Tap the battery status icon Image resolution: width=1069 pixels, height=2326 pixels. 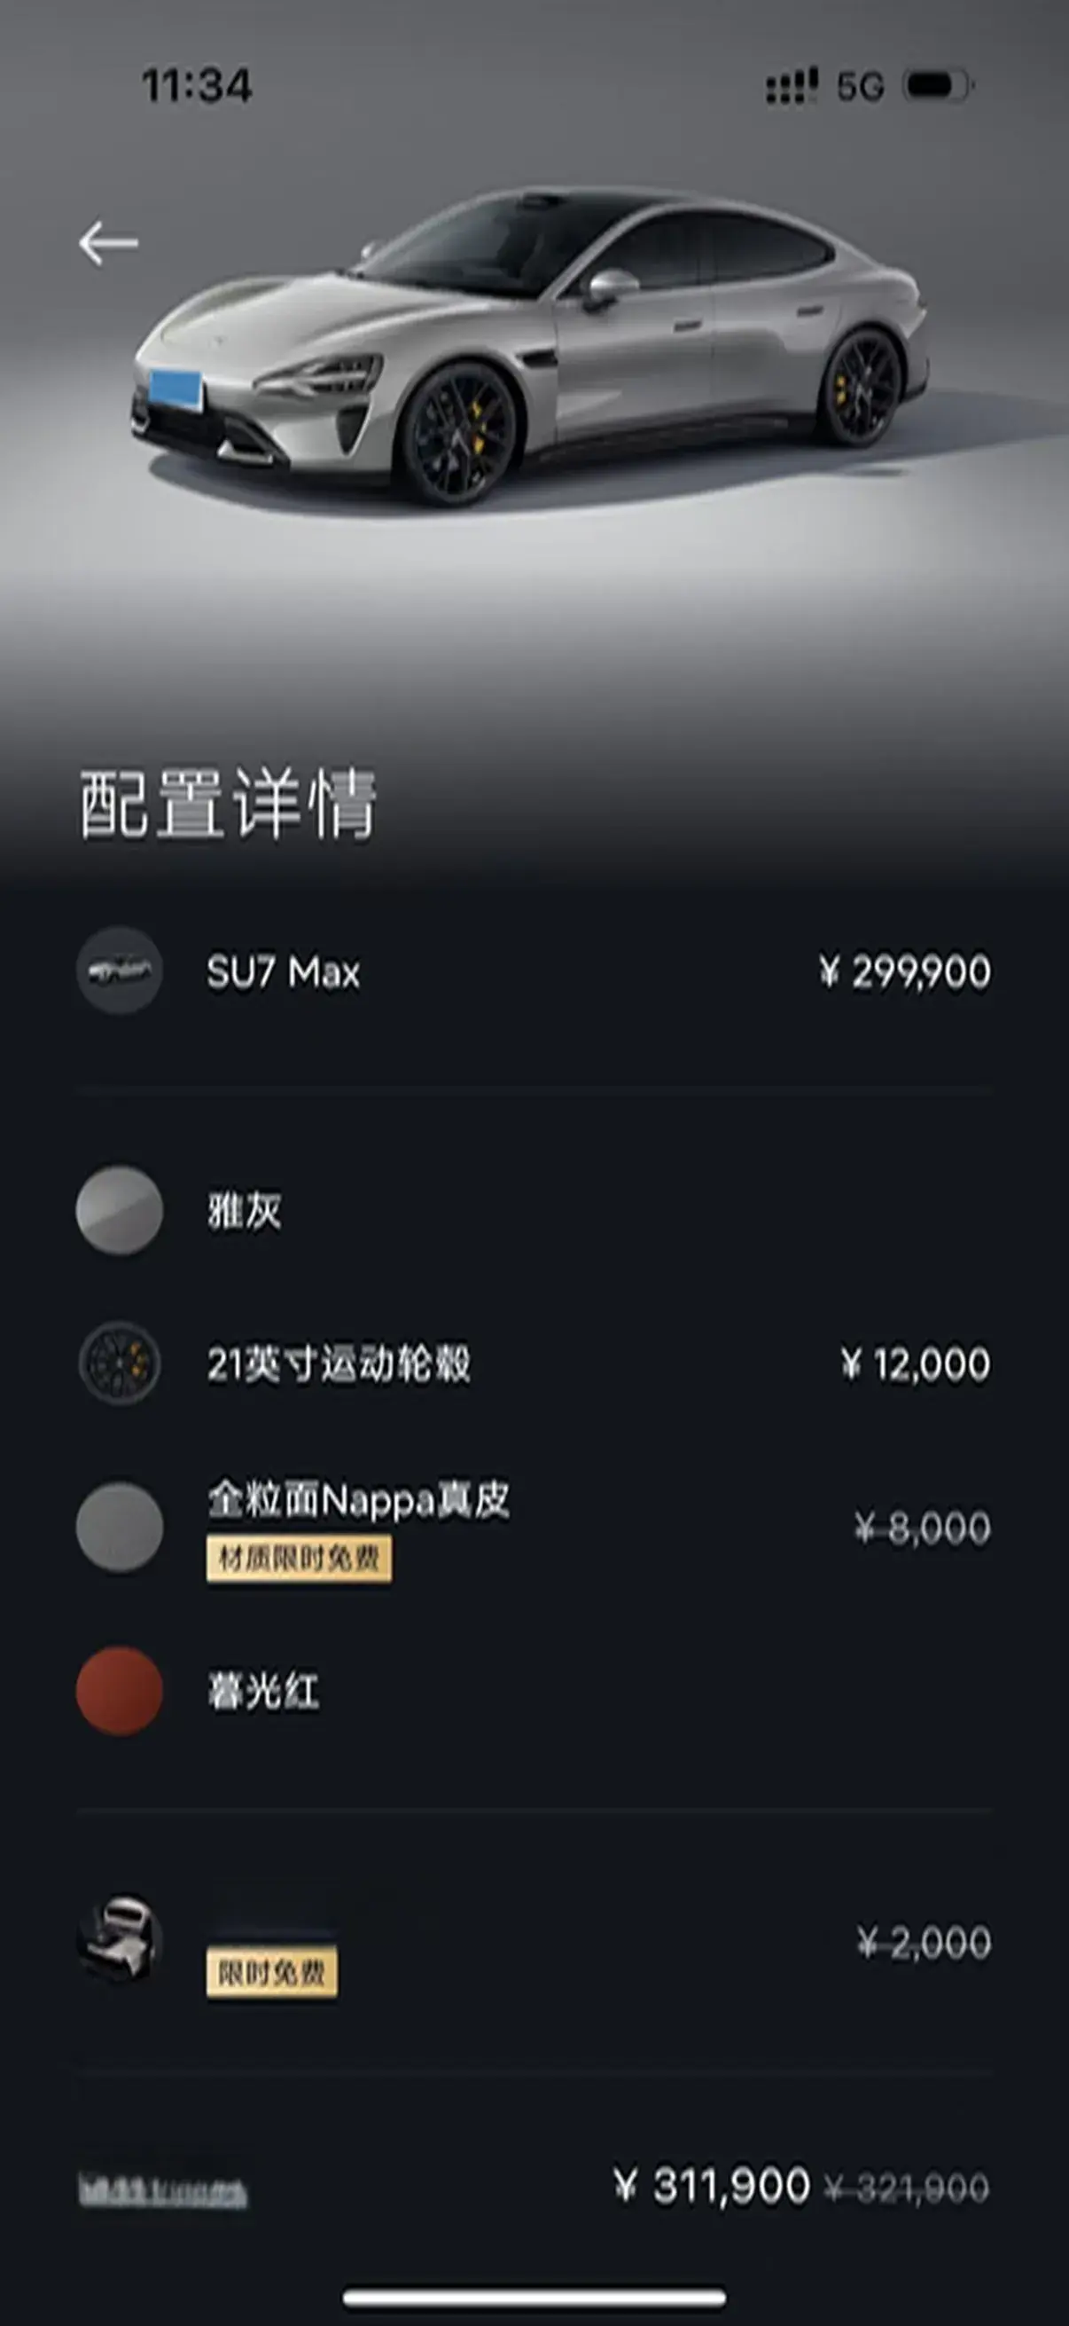point(938,86)
